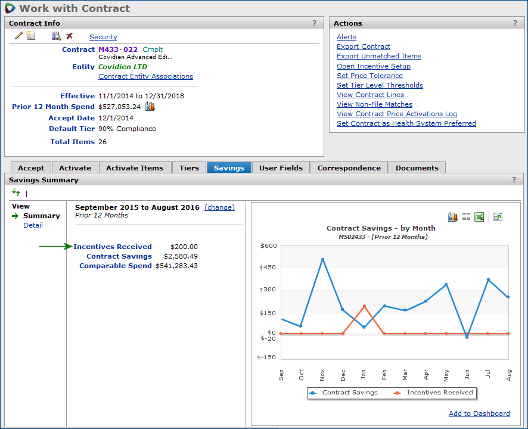Click the help question mark in Actions panel

click(x=515, y=23)
